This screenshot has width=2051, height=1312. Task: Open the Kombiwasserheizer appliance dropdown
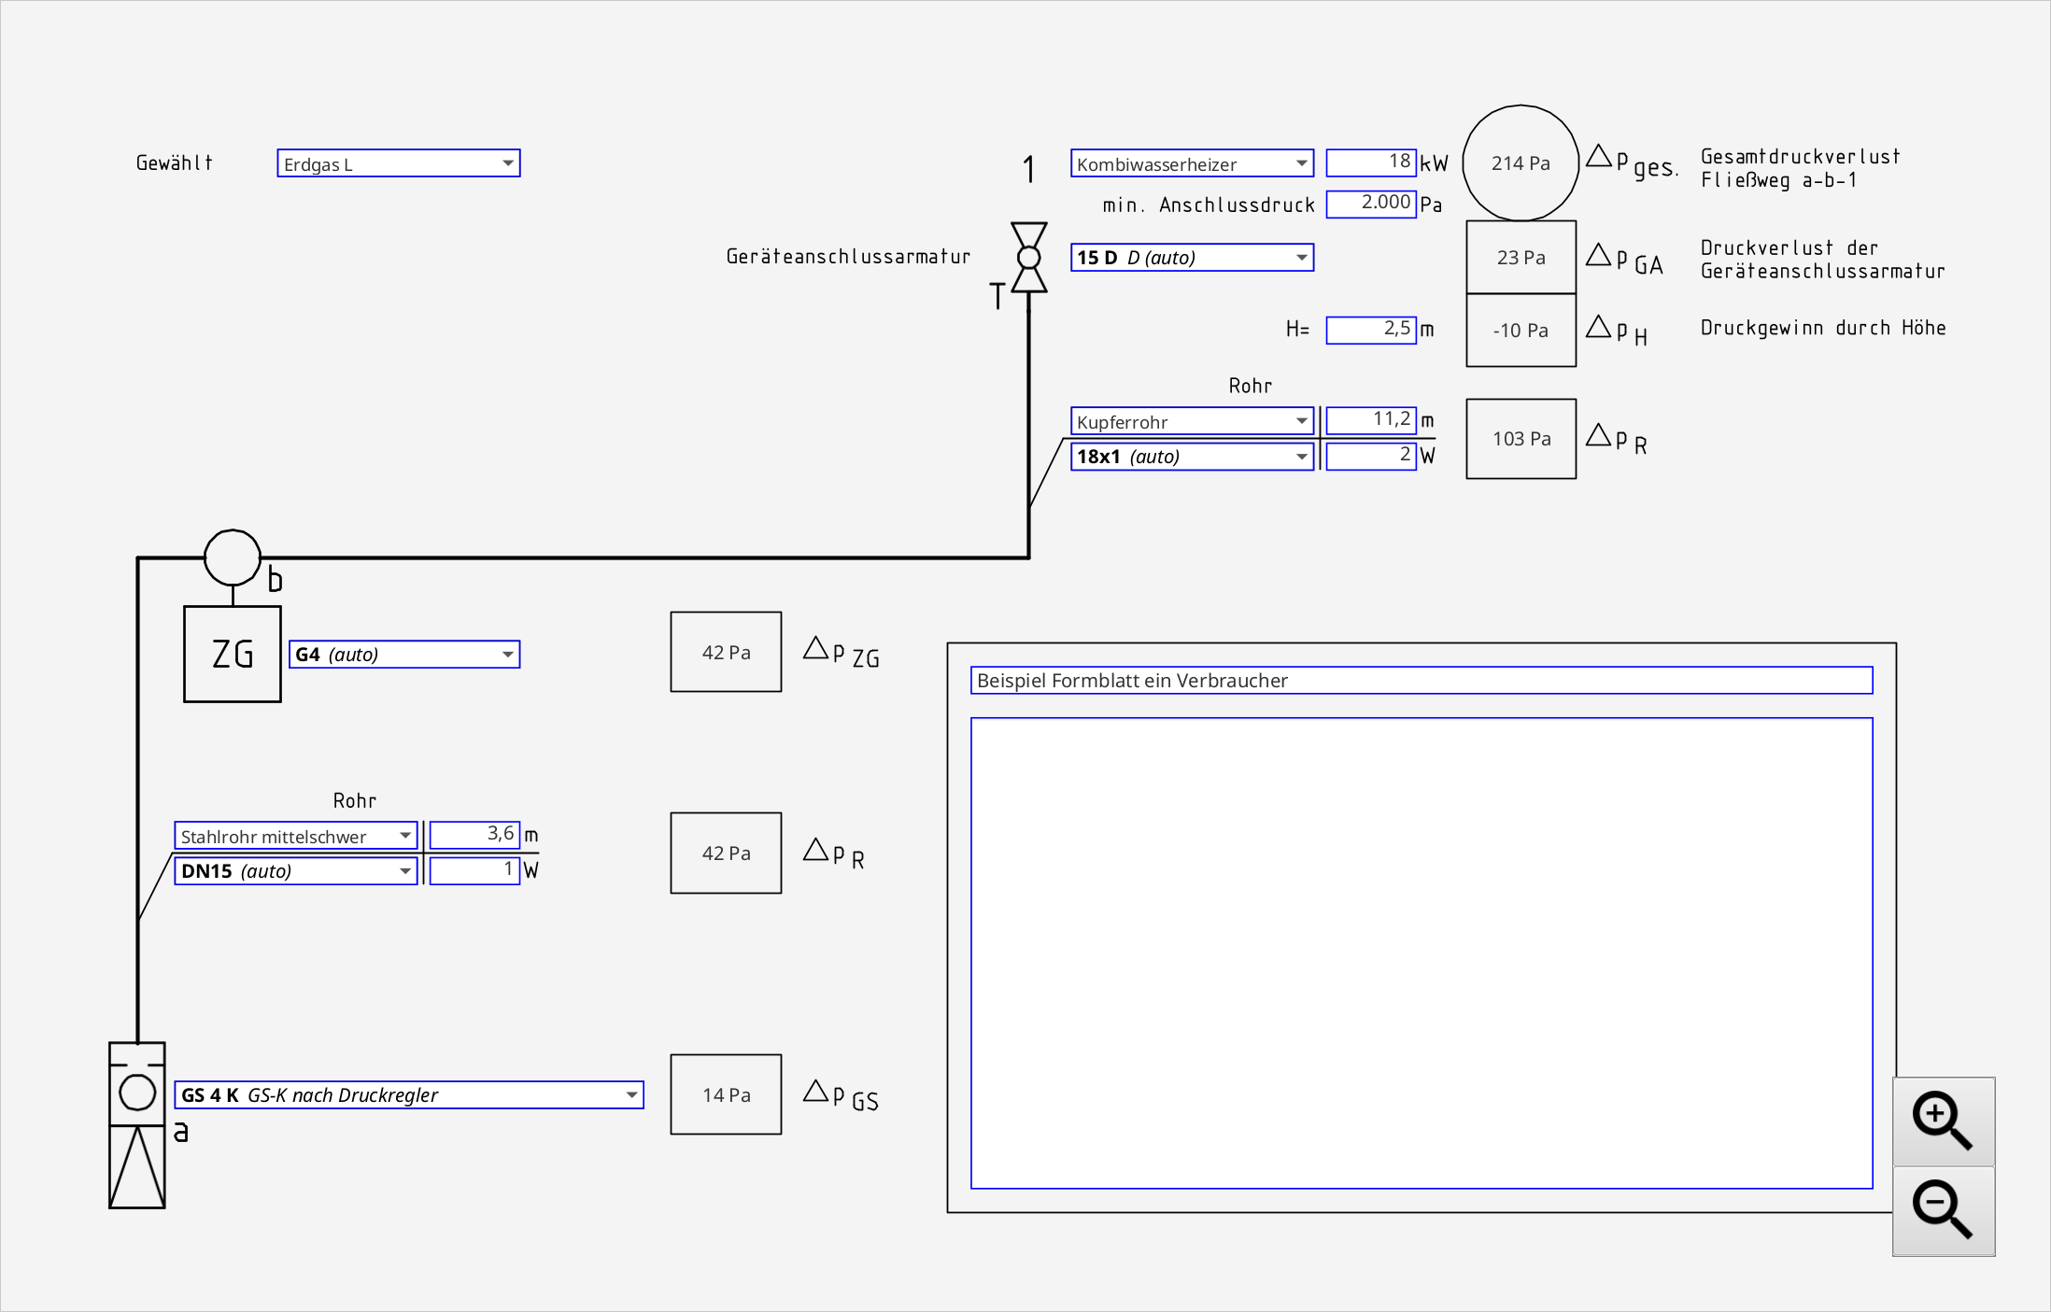tap(1192, 163)
